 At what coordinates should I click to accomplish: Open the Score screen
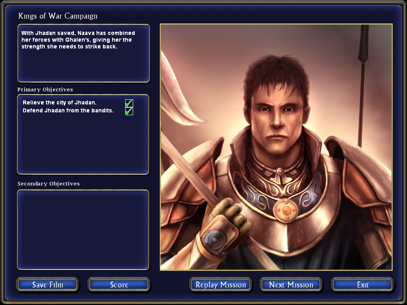point(119,285)
